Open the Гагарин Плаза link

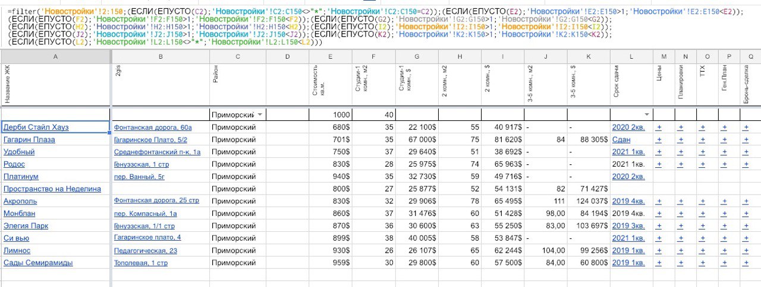pyautogui.click(x=29, y=139)
